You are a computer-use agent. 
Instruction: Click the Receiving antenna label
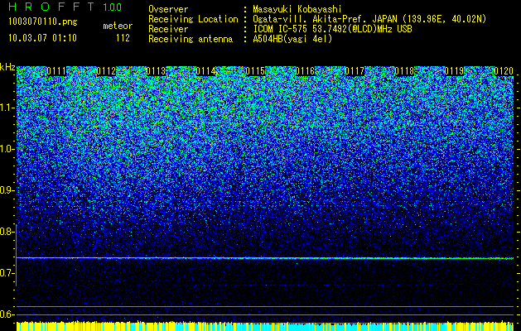pyautogui.click(x=191, y=39)
